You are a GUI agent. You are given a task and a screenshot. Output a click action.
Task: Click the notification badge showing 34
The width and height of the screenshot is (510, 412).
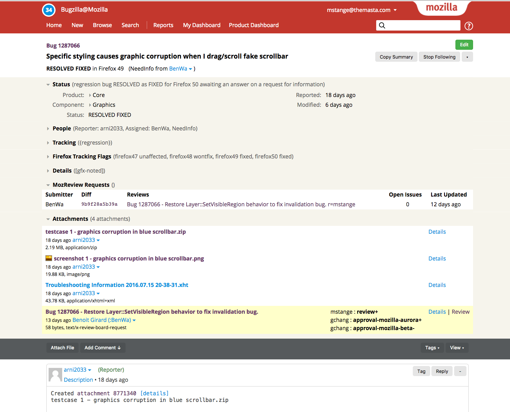49,10
